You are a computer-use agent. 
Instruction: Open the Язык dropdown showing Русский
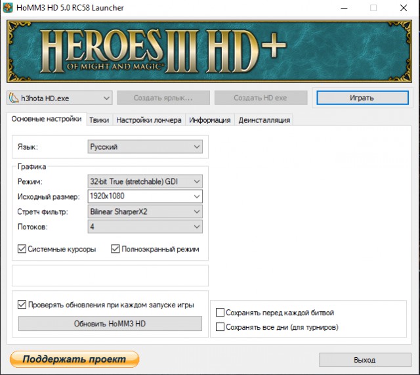coord(145,146)
